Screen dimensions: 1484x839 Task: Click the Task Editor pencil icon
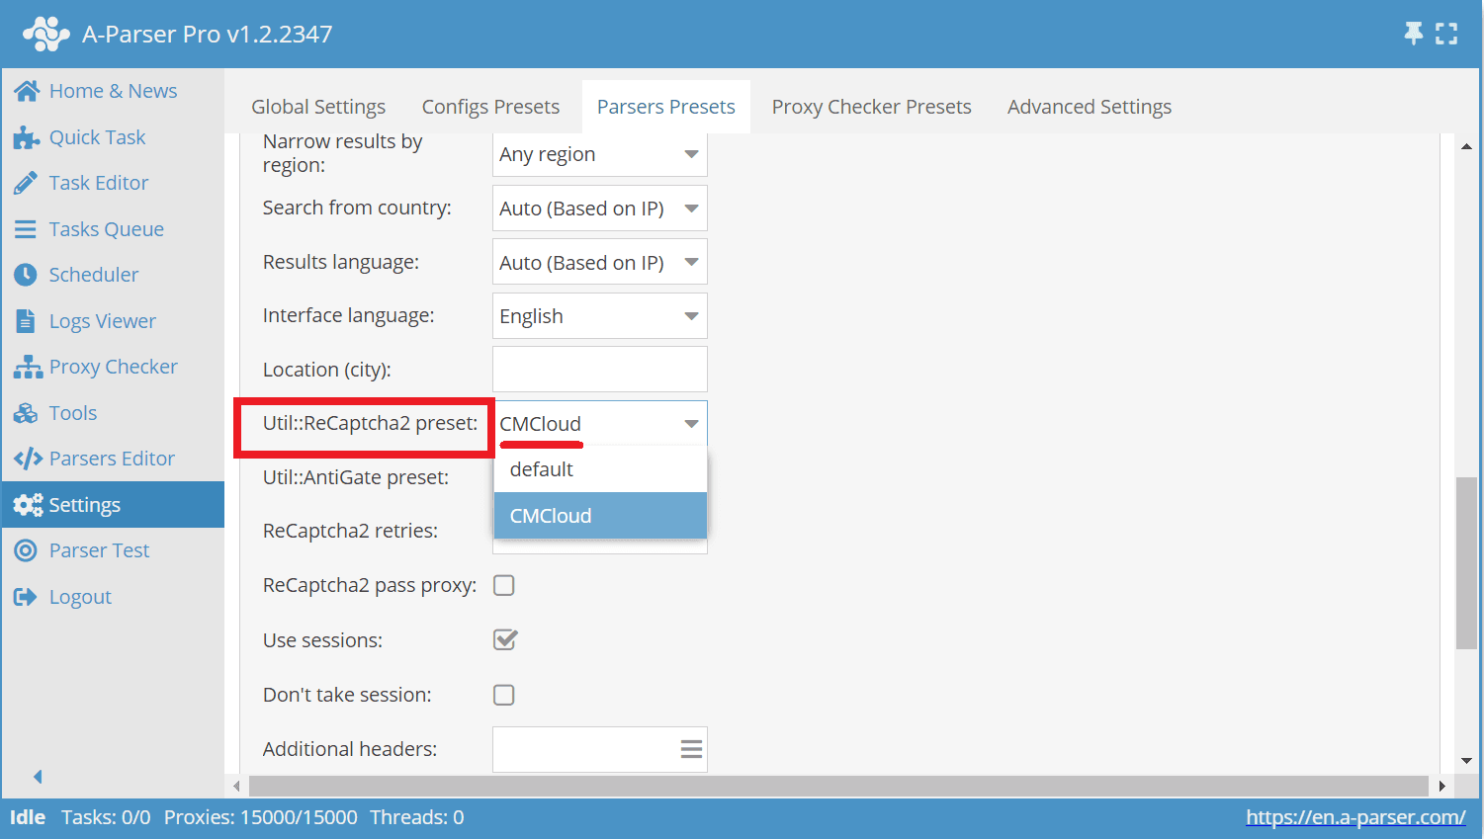(27, 183)
